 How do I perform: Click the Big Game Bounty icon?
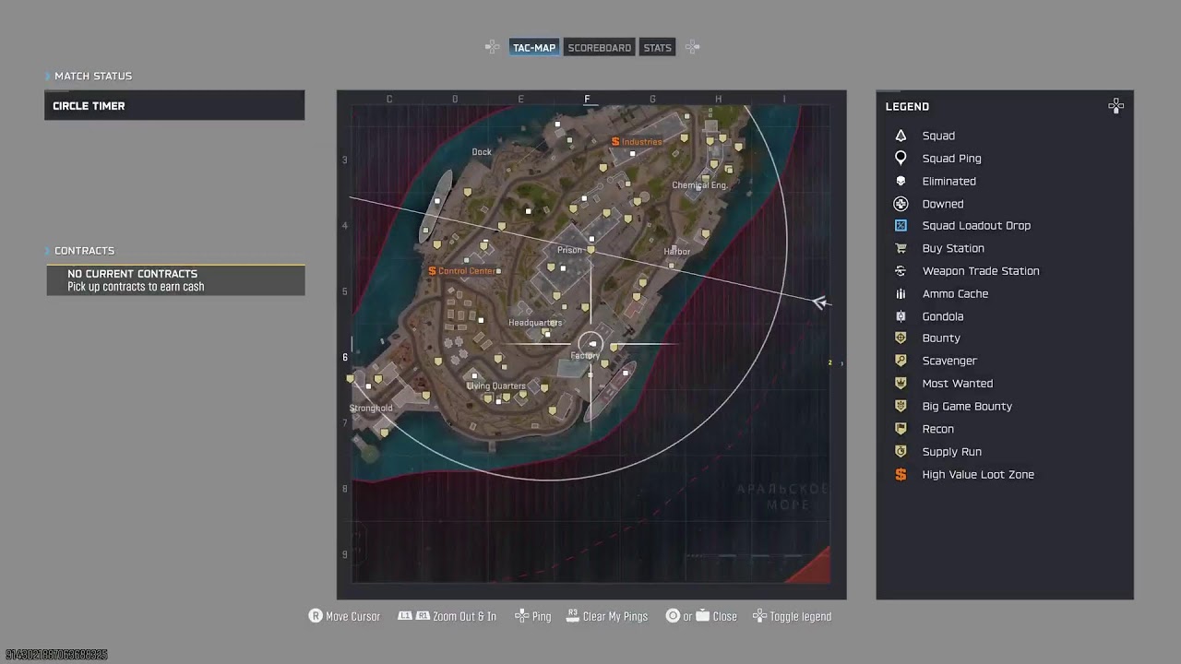click(901, 406)
